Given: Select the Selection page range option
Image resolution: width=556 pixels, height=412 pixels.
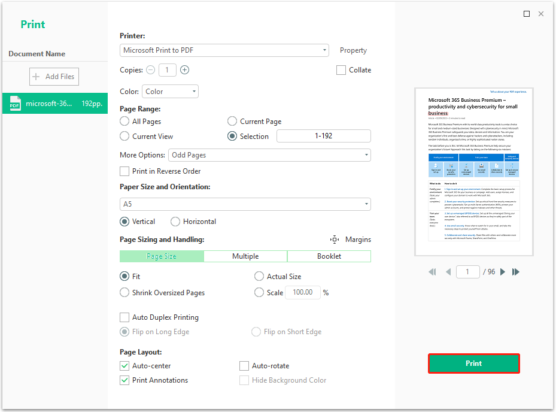Looking at the screenshot, I should point(232,137).
